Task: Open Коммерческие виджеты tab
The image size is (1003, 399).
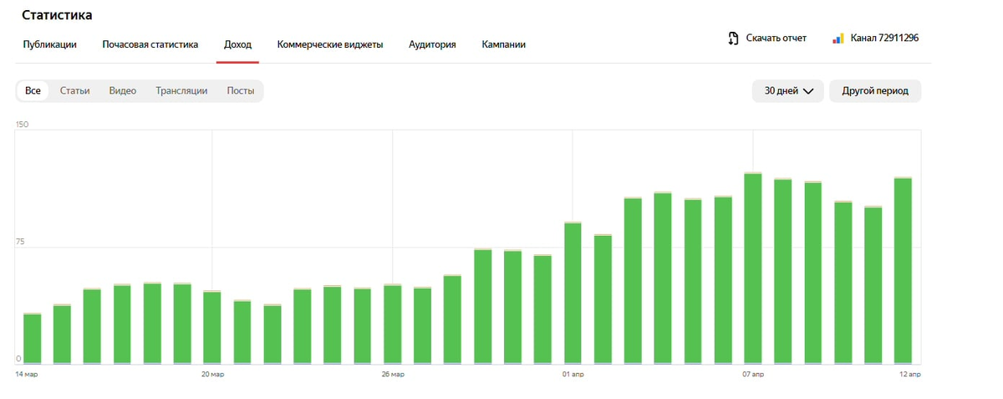Action: coord(330,44)
